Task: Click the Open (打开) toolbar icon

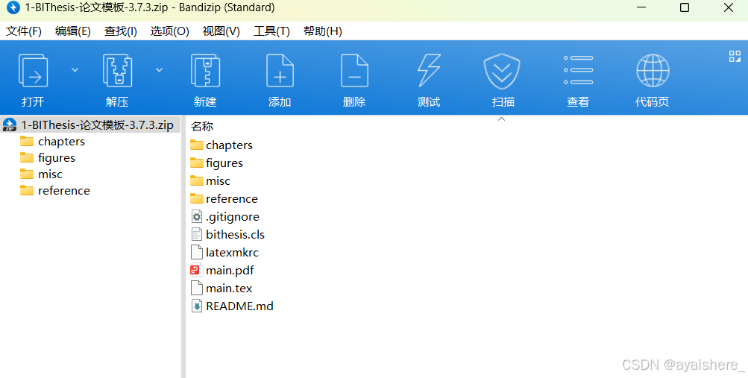Action: click(x=33, y=71)
